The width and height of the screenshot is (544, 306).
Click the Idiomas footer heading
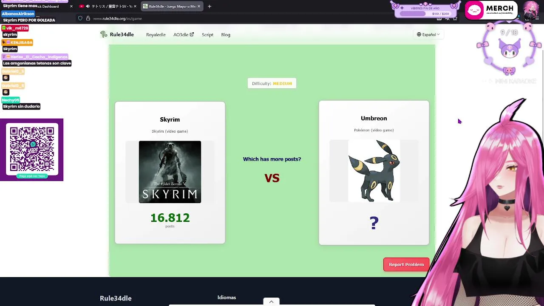click(227, 297)
